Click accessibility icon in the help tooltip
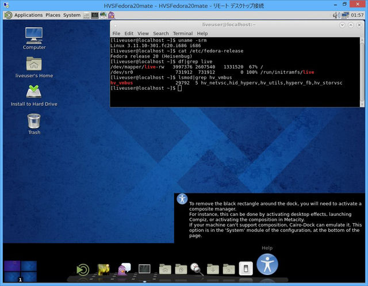368x286 pixels. coord(182,199)
